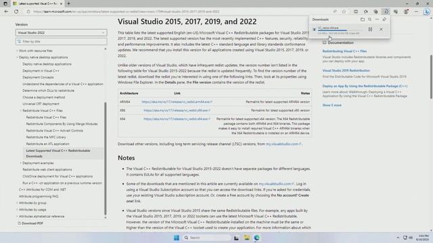
Task: Open my.visualstudio.com link after LTSC sentence
Action: pos(283,144)
